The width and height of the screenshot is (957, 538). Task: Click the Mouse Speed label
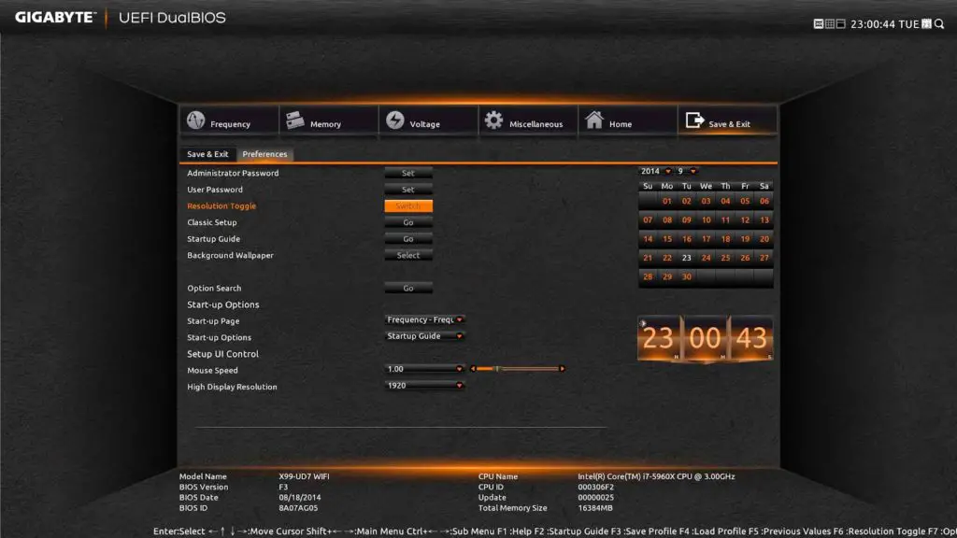tap(212, 370)
